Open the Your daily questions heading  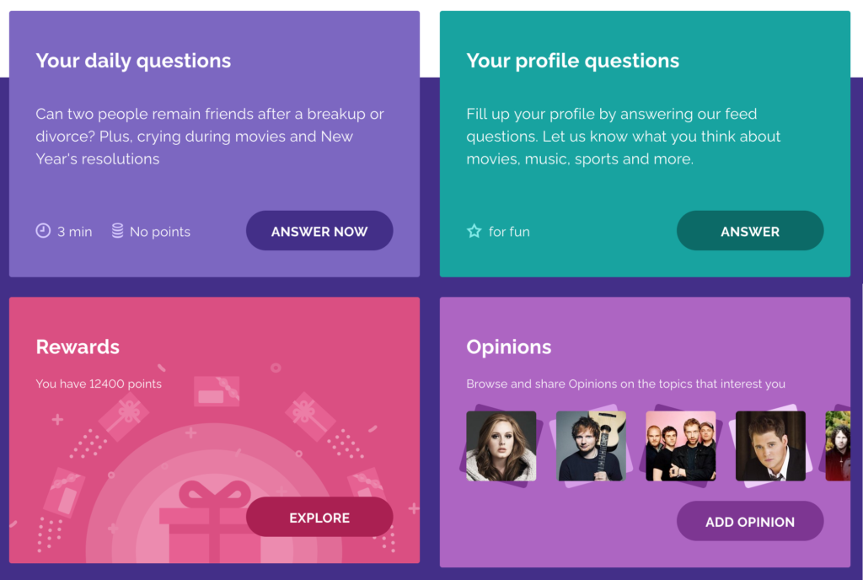click(133, 61)
